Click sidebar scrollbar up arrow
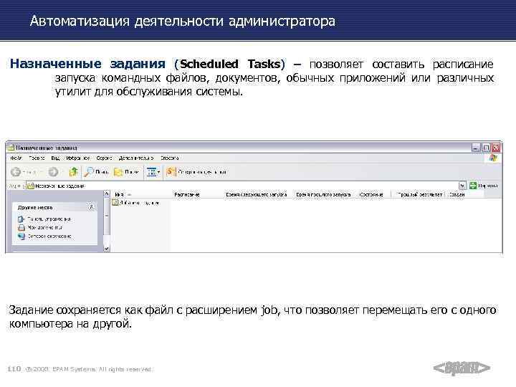516x387 pixels. click(107, 193)
